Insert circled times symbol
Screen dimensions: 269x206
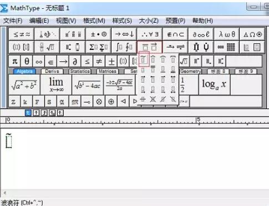click(x=99, y=101)
